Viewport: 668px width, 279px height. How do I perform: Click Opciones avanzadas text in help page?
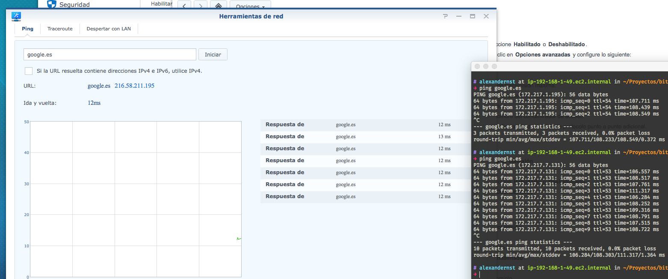point(543,55)
